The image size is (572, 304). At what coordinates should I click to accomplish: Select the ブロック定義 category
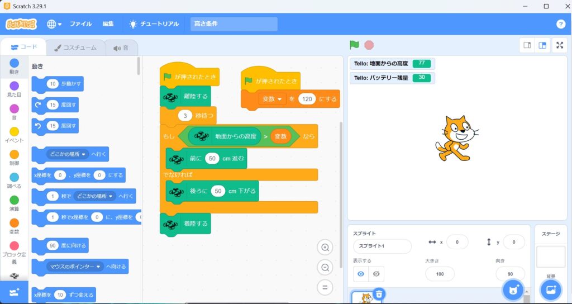14,253
